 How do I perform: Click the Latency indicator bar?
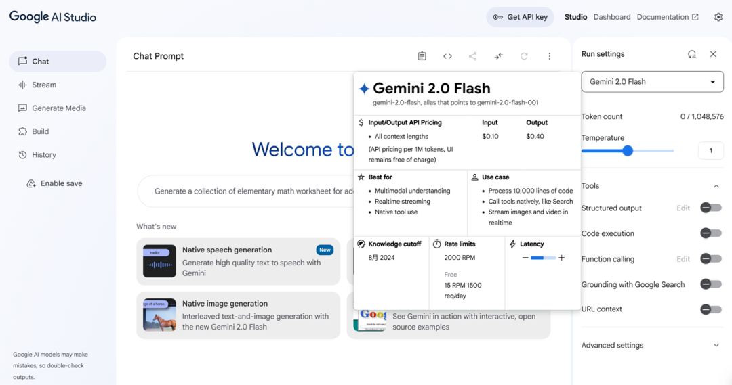click(544, 258)
